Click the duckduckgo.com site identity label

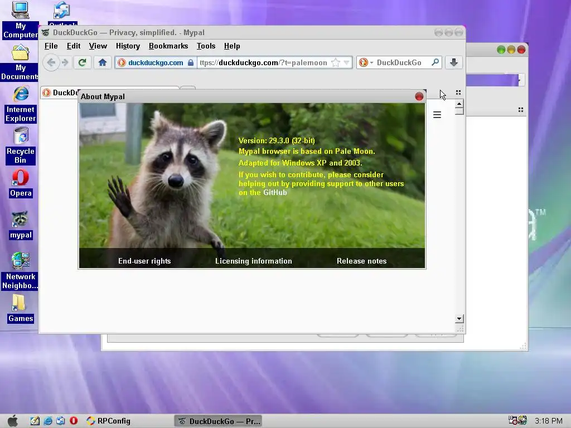point(156,62)
